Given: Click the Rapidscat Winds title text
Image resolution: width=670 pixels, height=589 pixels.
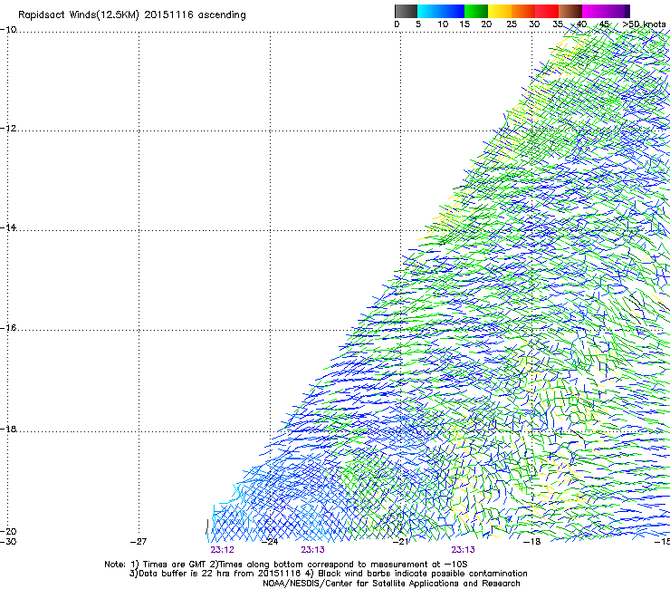Looking at the screenshot, I should (132, 15).
